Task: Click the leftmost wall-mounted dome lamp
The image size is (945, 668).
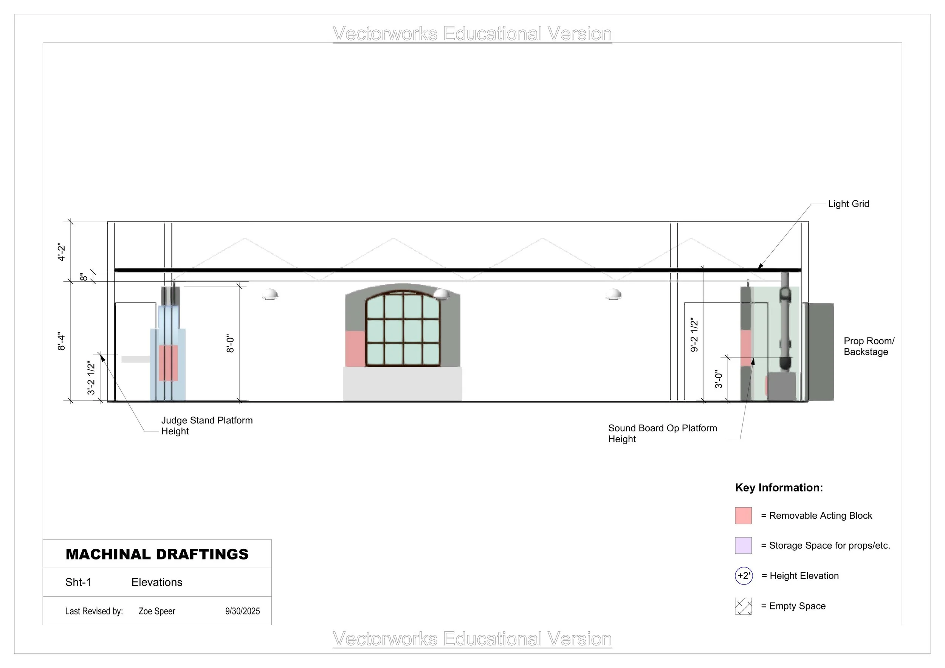Action: 270,294
